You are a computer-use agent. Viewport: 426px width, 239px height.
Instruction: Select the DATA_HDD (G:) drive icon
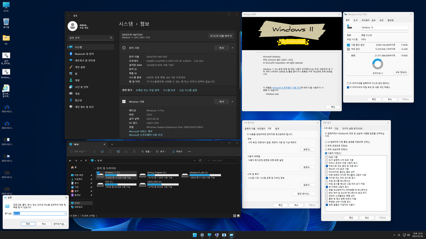click(x=143, y=184)
